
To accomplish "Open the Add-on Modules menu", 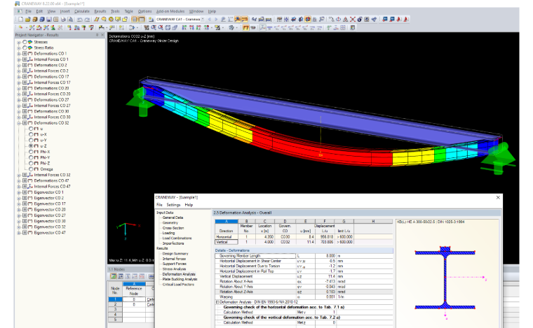I will click(170, 11).
